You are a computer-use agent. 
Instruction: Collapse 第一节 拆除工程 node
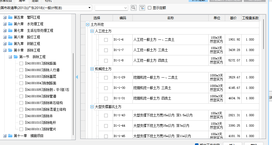[x=10, y=57]
